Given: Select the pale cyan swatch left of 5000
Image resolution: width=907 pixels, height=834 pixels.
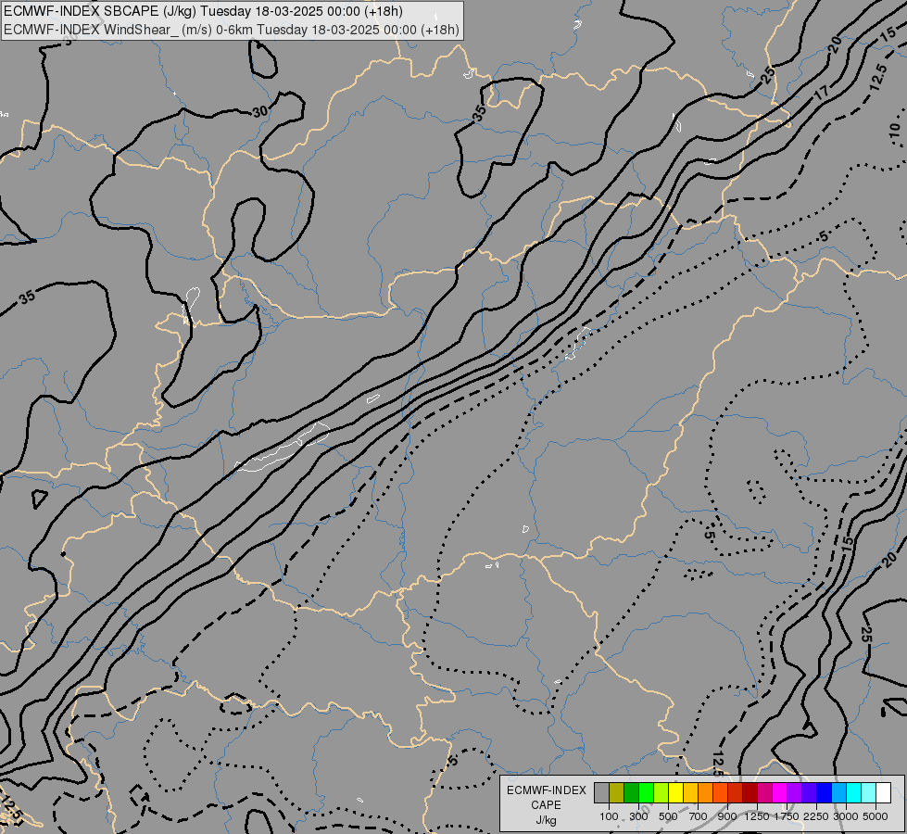Looking at the screenshot, I should point(869,792).
